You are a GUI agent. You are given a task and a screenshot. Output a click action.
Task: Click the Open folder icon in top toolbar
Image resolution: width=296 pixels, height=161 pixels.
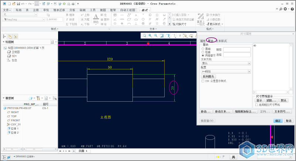tap(13, 3)
